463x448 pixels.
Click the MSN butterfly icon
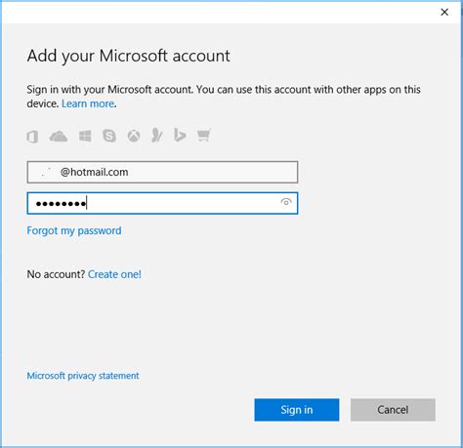click(156, 135)
